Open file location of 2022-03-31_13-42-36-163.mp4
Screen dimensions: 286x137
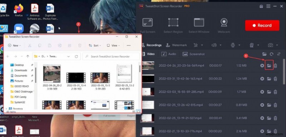(x=269, y=79)
